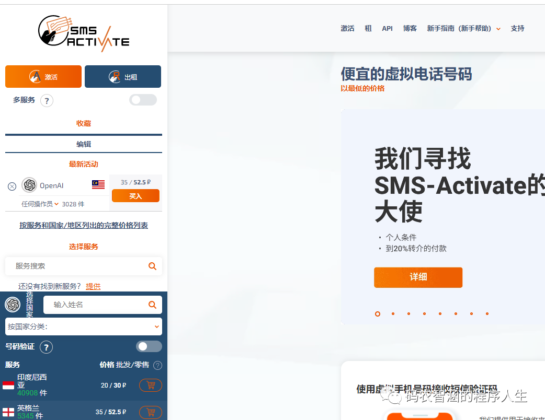Image resolution: width=545 pixels, height=420 pixels.
Task: Click the OpenAI icon in country panel
Action: [x=13, y=305]
